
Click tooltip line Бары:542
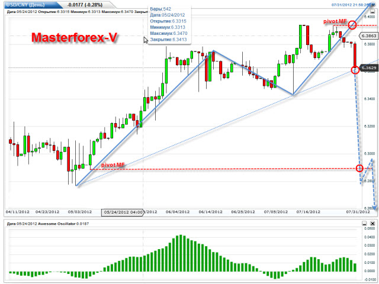(x=160, y=9)
